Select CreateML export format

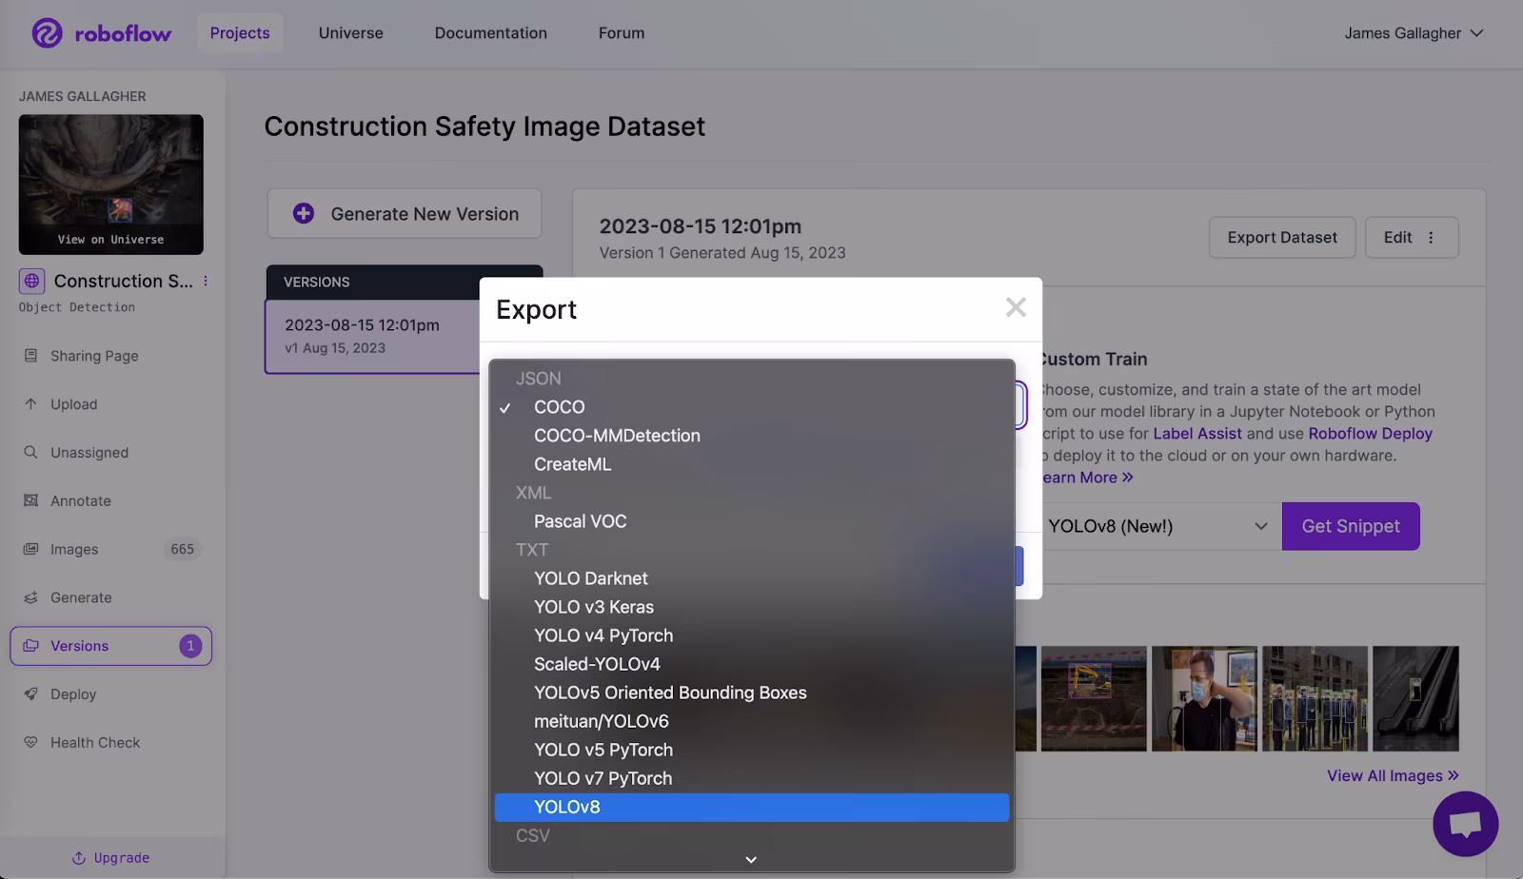(752, 464)
